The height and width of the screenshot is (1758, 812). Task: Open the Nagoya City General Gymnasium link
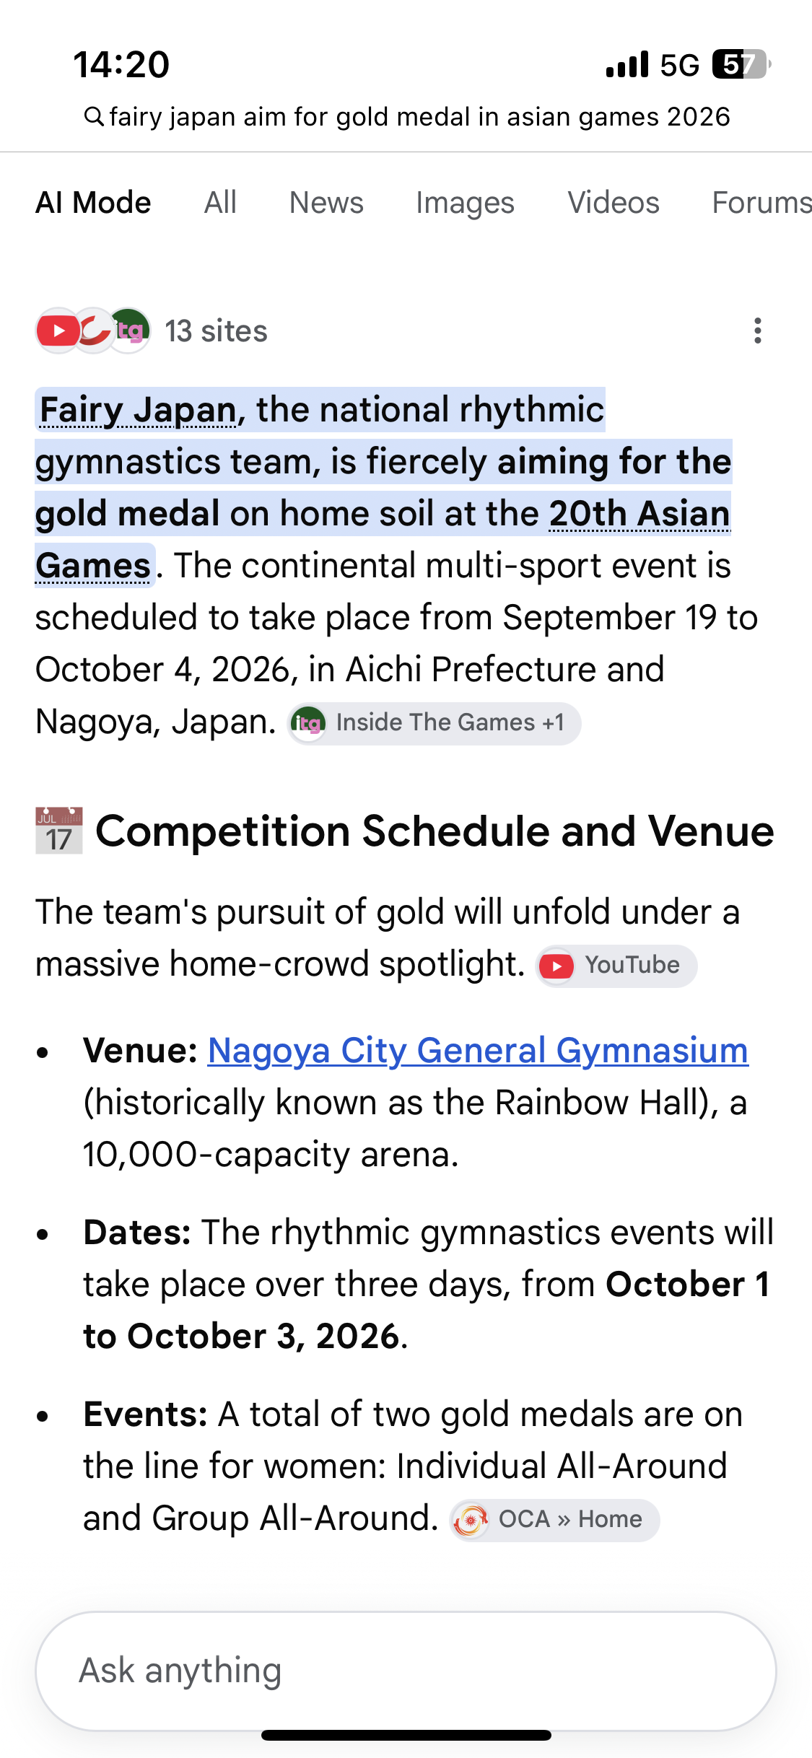pyautogui.click(x=478, y=1051)
